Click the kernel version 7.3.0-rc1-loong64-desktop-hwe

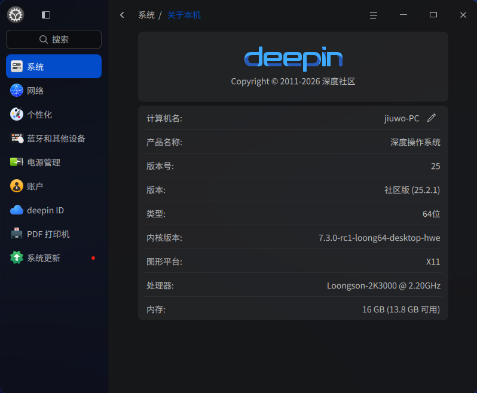380,238
